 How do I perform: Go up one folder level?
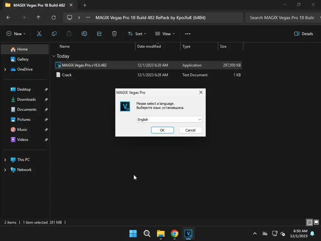(39, 18)
